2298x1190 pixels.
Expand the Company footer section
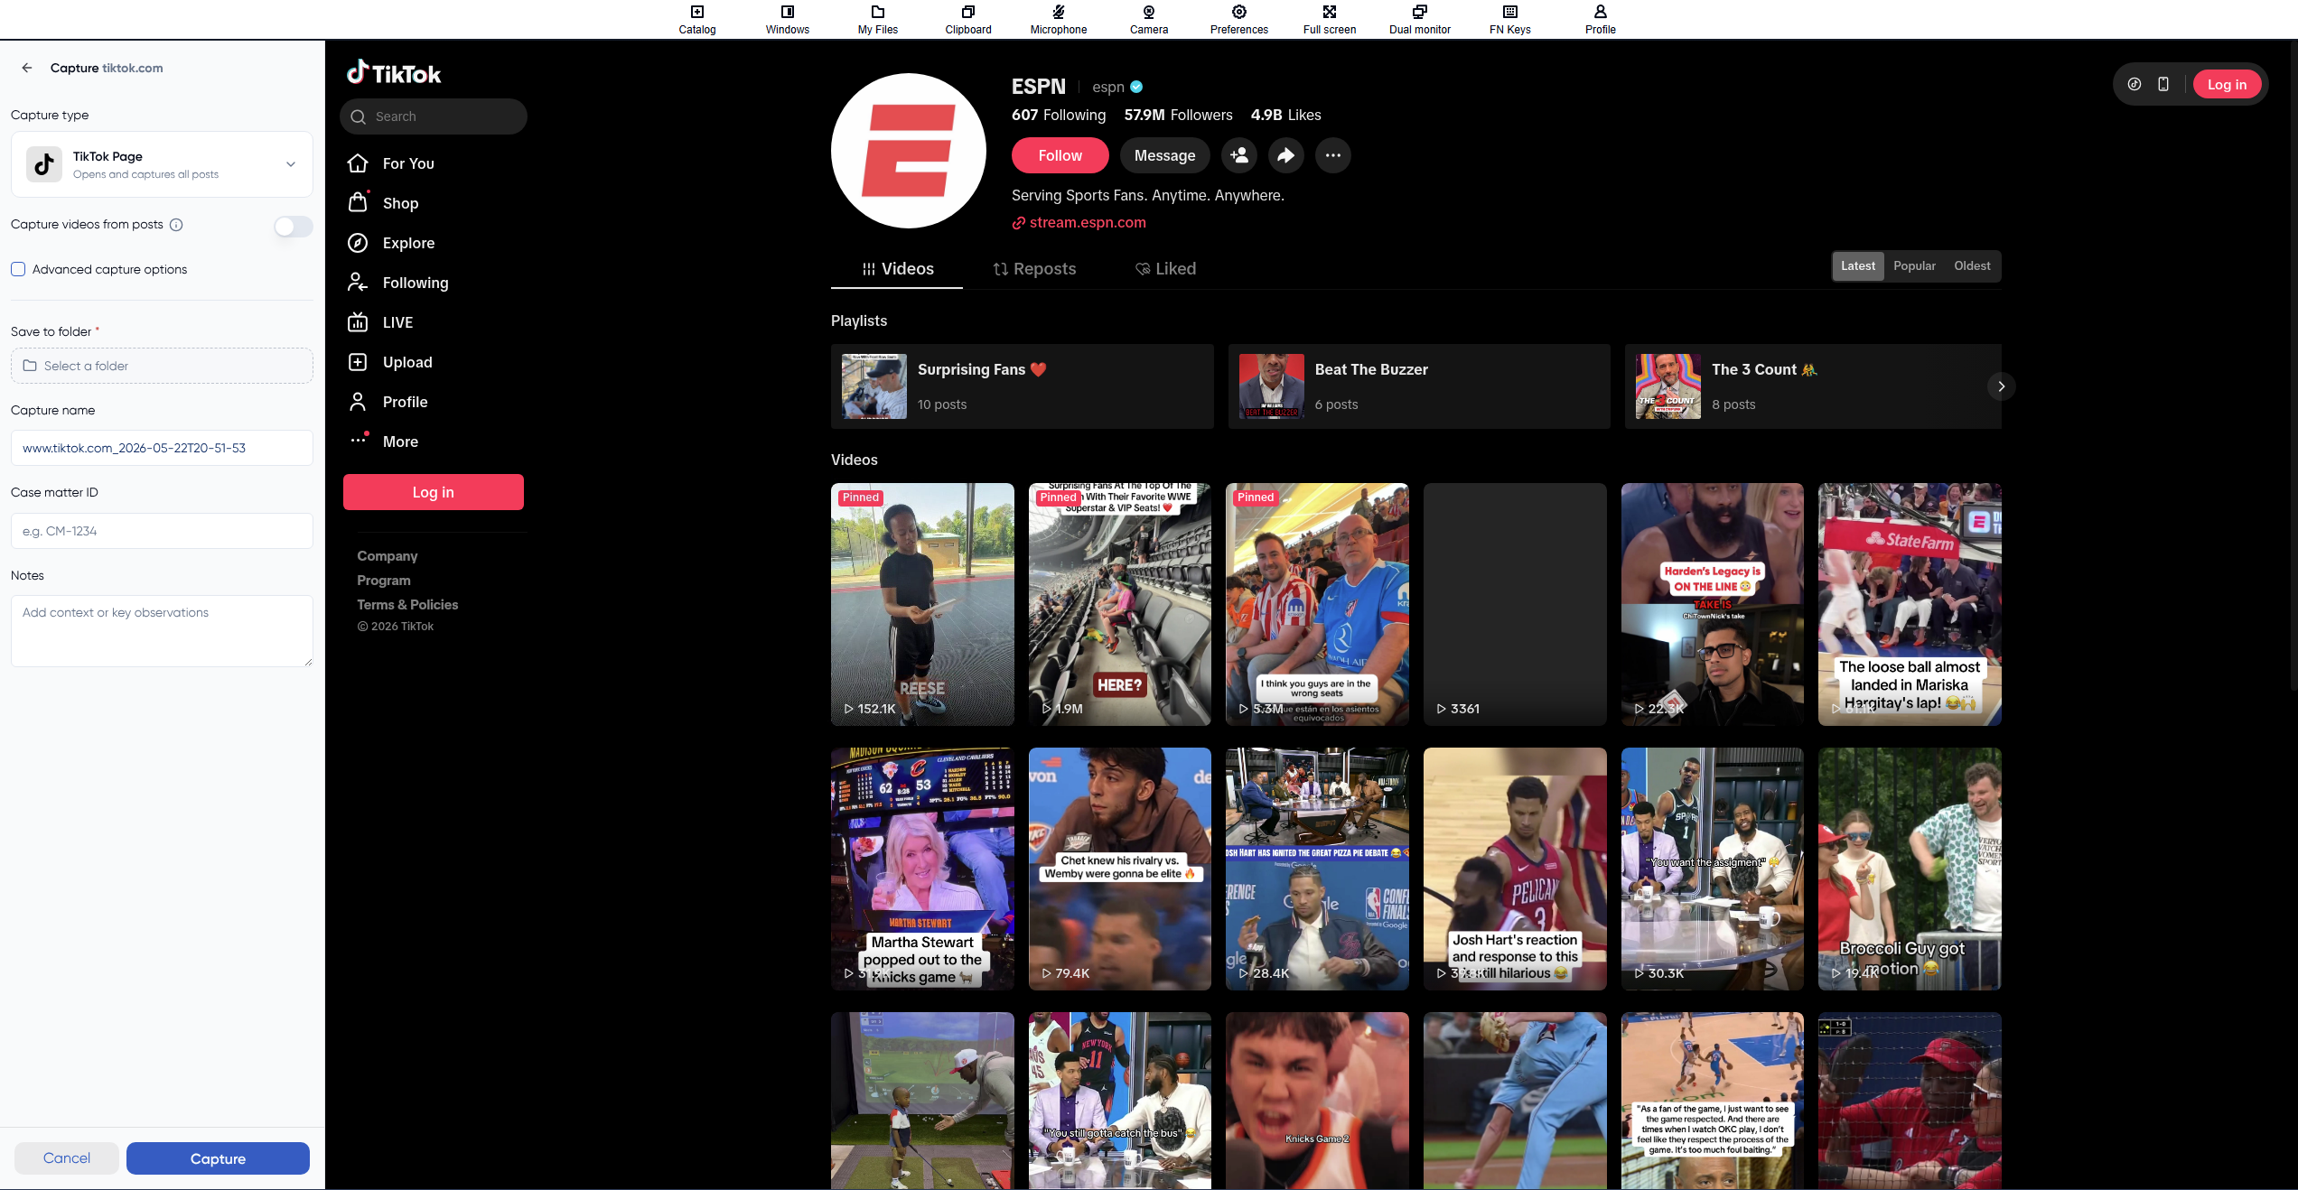(x=388, y=556)
